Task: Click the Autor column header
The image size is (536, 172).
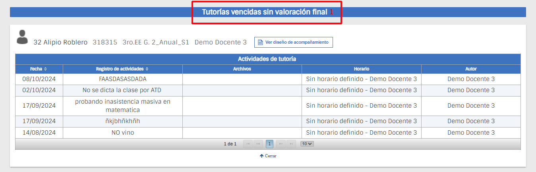Action: coord(471,69)
